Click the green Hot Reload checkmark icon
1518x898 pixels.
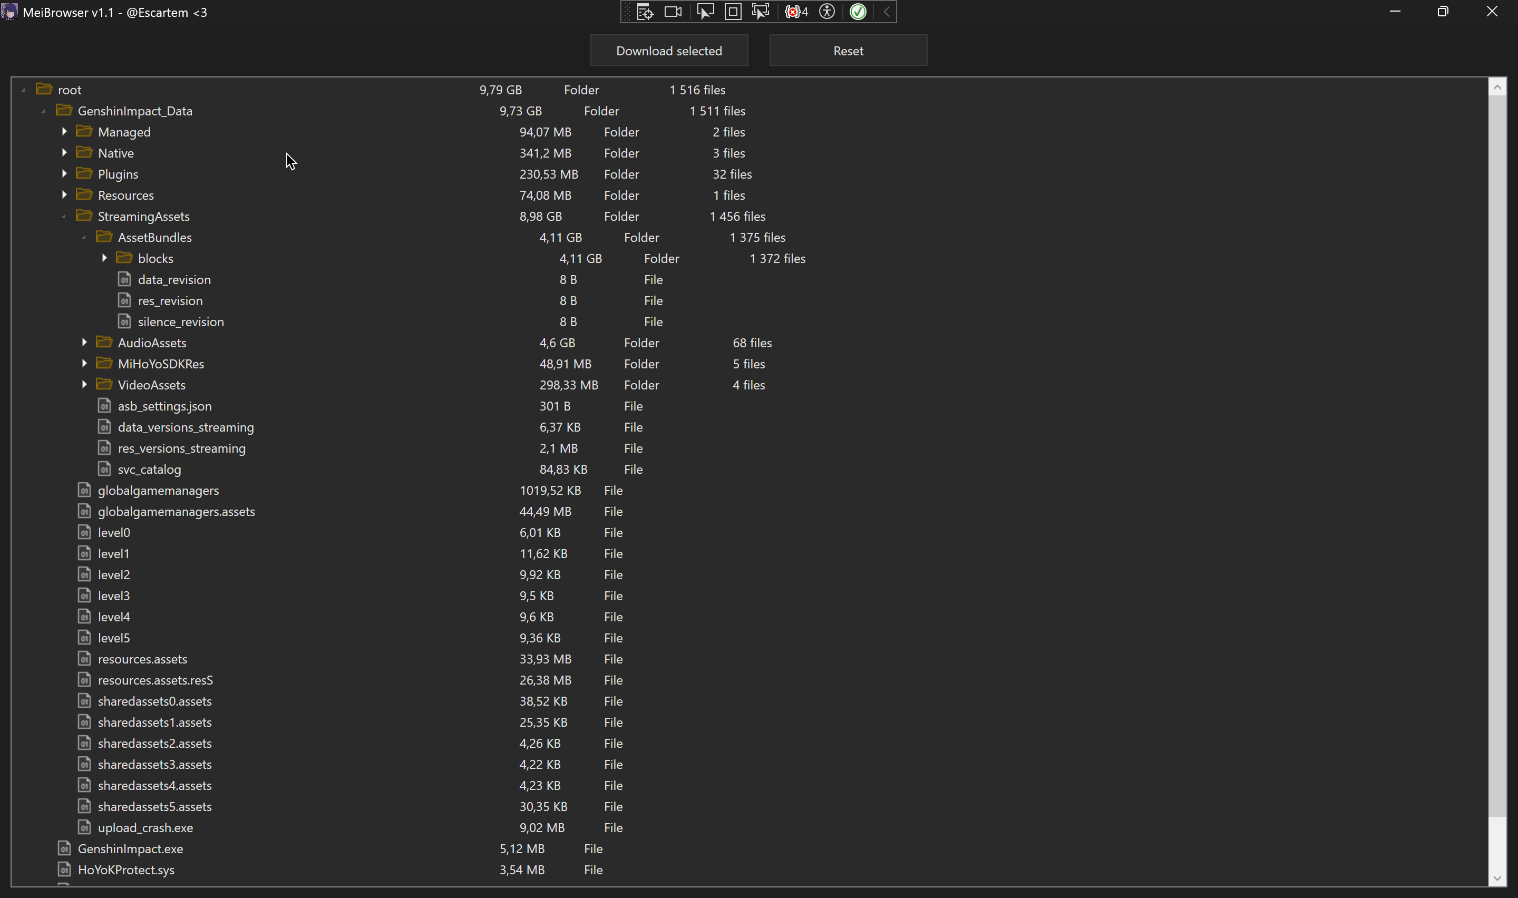[858, 12]
